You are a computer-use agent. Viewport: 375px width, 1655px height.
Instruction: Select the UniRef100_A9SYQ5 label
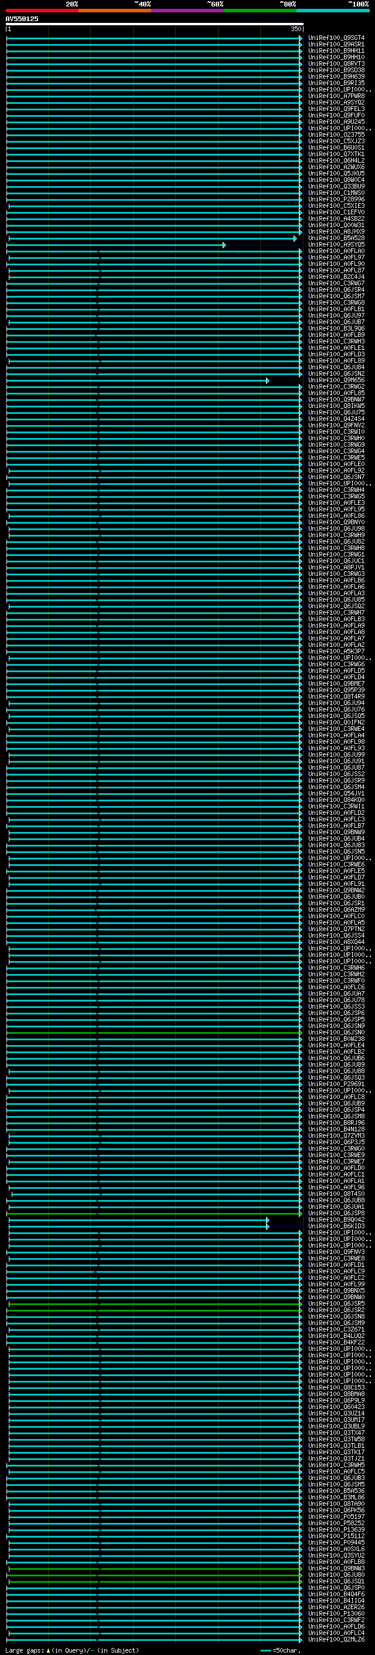click(x=336, y=245)
